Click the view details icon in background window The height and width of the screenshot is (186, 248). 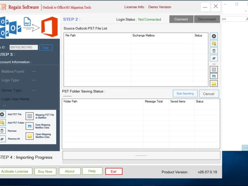pyautogui.click(x=245, y=148)
